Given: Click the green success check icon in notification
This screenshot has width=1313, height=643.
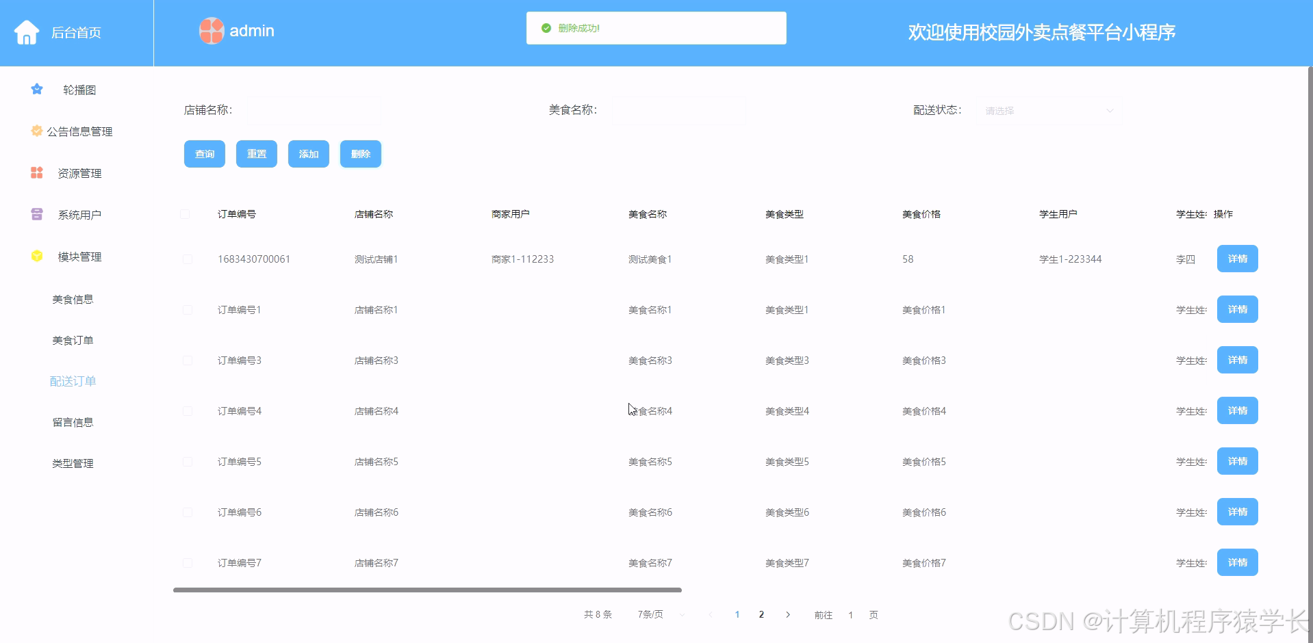Looking at the screenshot, I should [x=546, y=28].
